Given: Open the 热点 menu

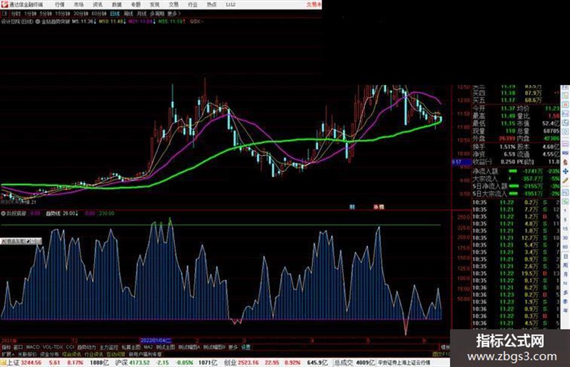Looking at the screenshot, I should (212, 5).
